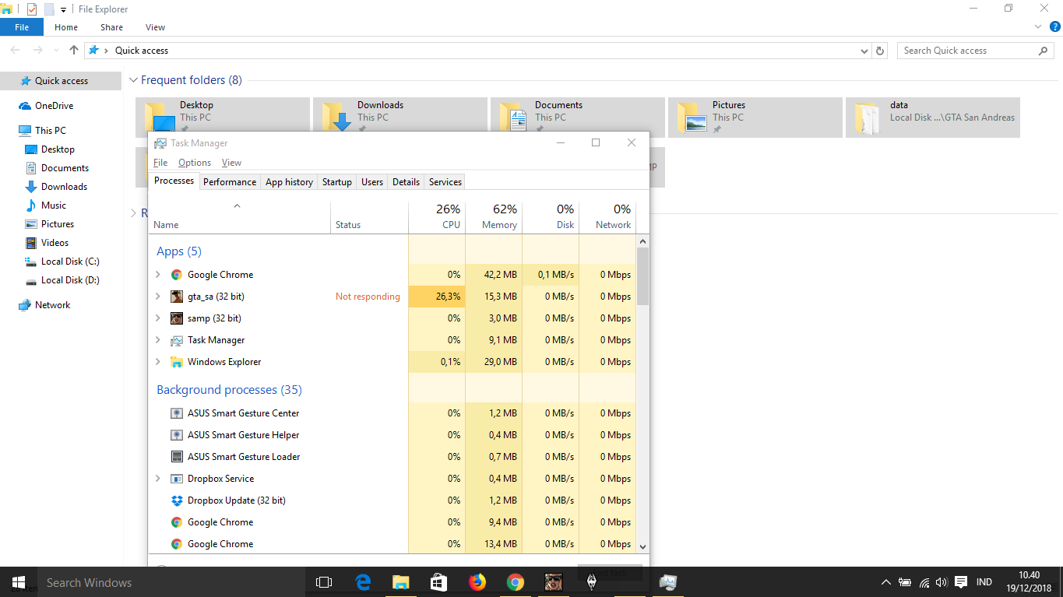Click the magnifier icon in Search Quick access
Image resolution: width=1063 pixels, height=597 pixels.
point(1044,51)
